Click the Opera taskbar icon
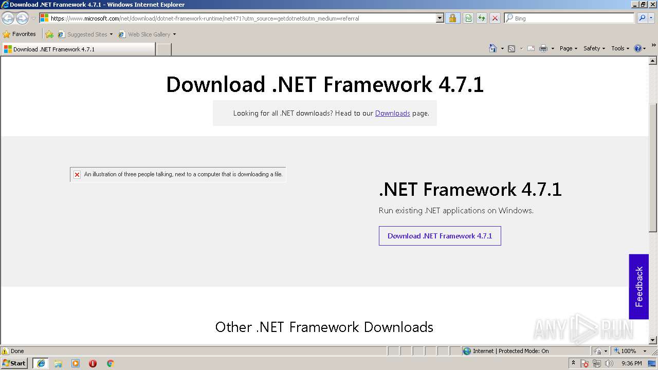 tap(93, 363)
